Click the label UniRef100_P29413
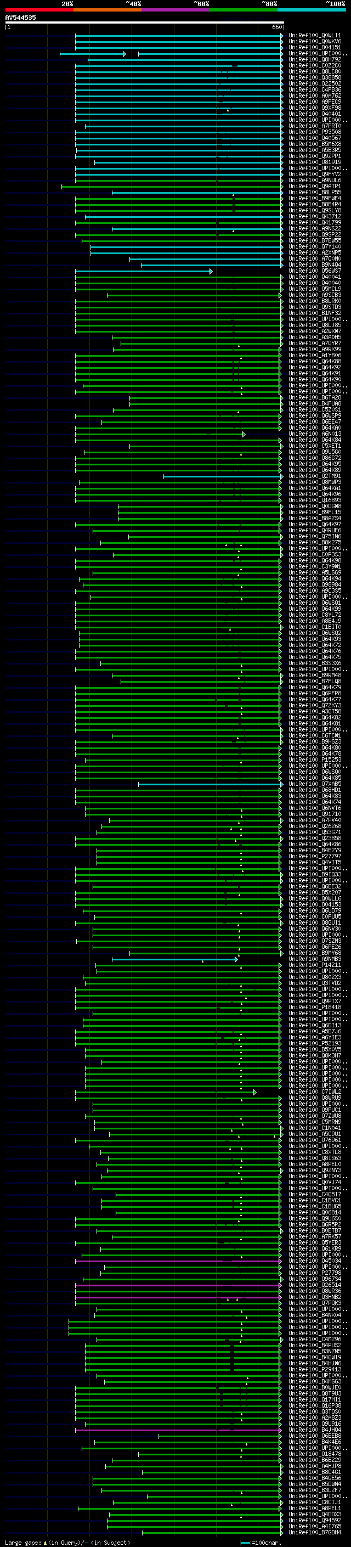 314,1369
